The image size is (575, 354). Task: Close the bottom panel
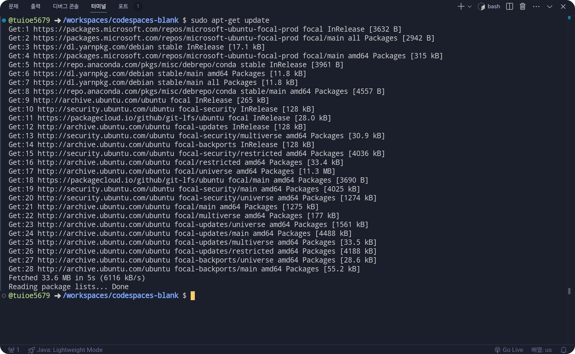[x=563, y=7]
